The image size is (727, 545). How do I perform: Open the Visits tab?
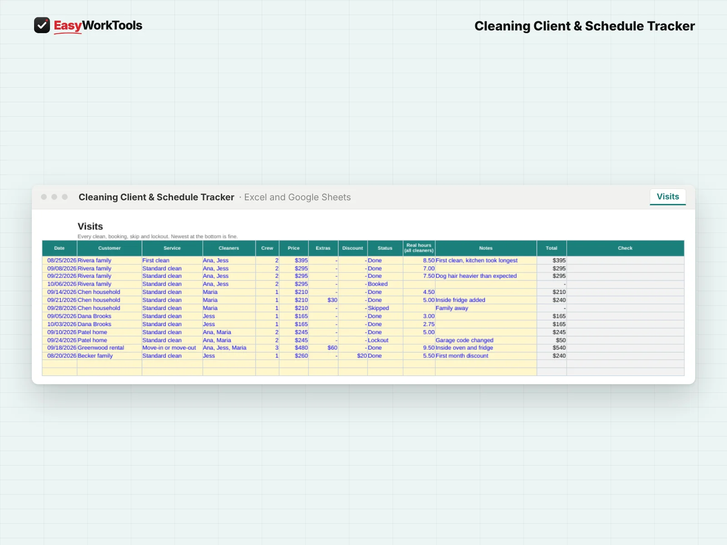pyautogui.click(x=667, y=197)
